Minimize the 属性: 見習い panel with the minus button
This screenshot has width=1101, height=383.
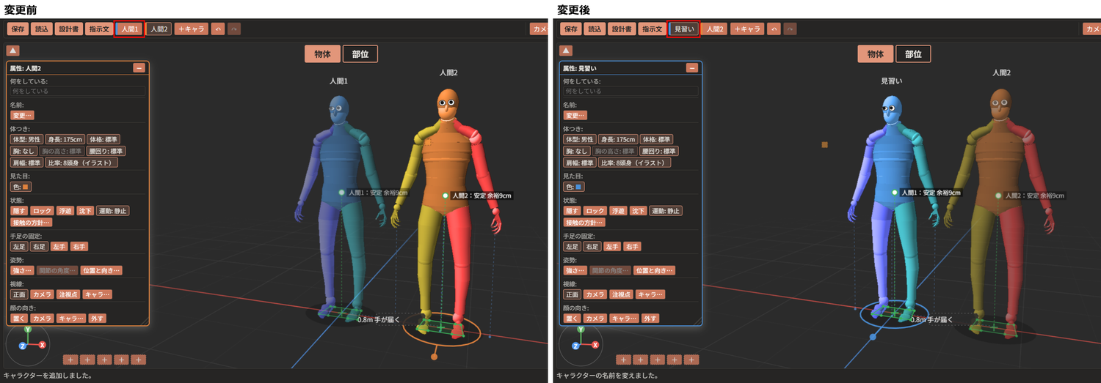coord(691,68)
